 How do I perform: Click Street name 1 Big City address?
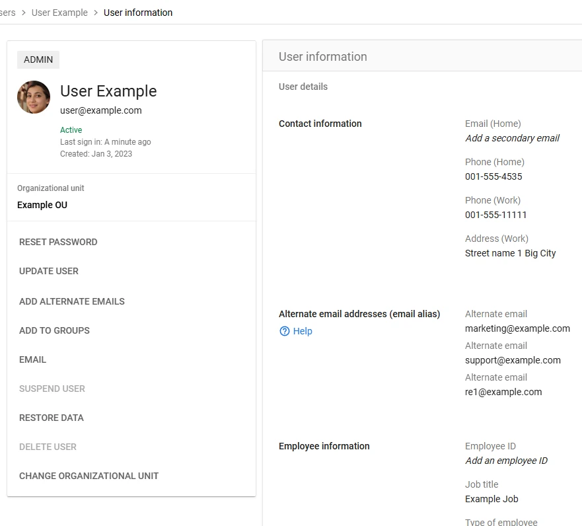click(x=510, y=253)
